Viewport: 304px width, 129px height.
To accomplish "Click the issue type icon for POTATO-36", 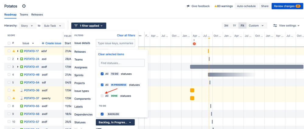I will (x=22, y=90).
